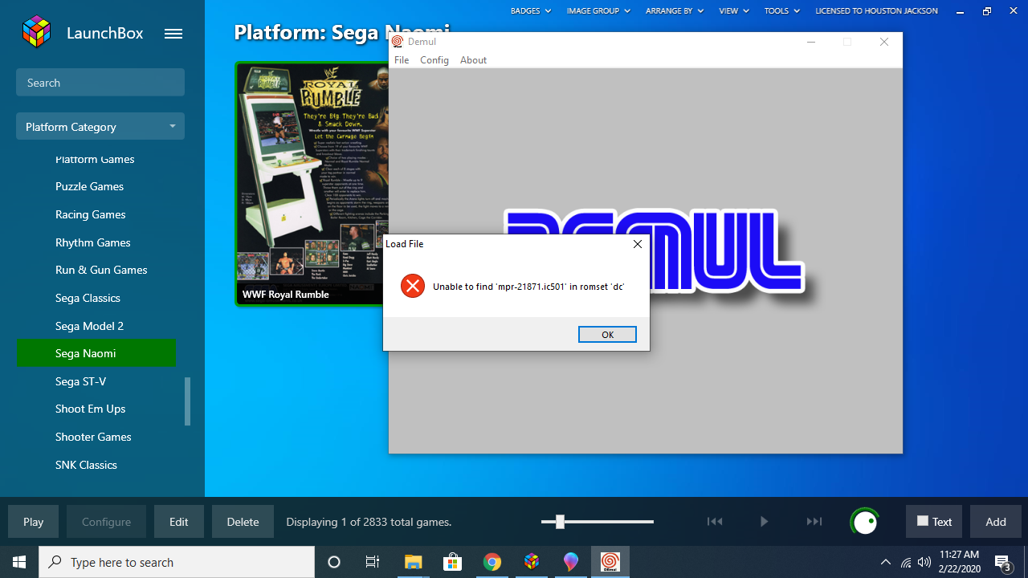The width and height of the screenshot is (1028, 578).
Task: Open Google Chrome from the taskbar
Action: [x=492, y=562]
